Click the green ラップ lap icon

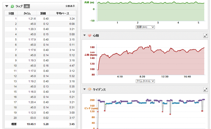(12, 6)
